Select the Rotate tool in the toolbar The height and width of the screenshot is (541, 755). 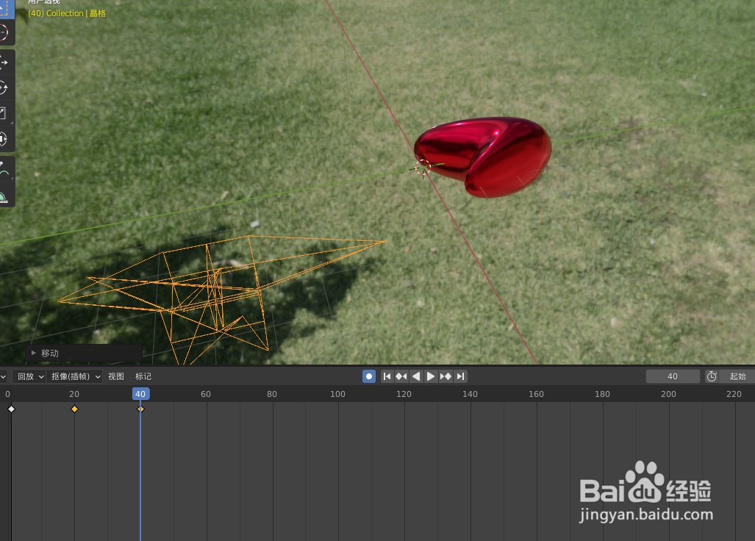[x=8, y=88]
